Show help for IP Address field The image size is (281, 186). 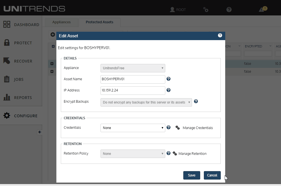pos(168,90)
